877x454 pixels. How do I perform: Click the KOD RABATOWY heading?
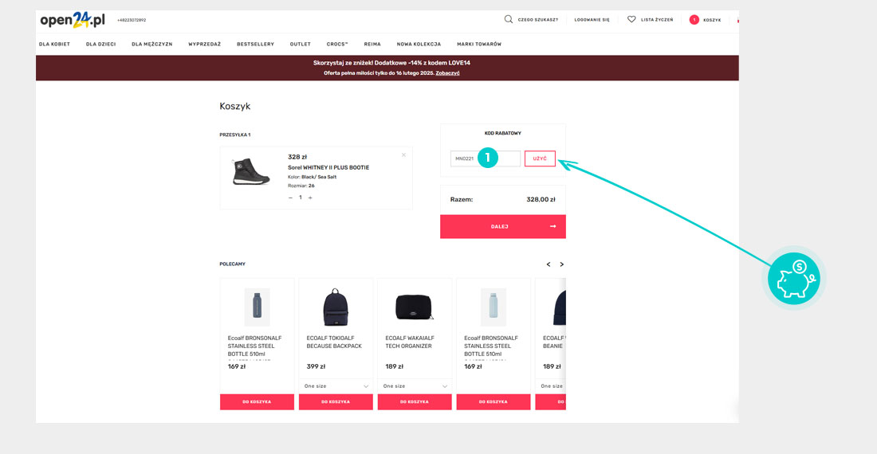pyautogui.click(x=503, y=134)
